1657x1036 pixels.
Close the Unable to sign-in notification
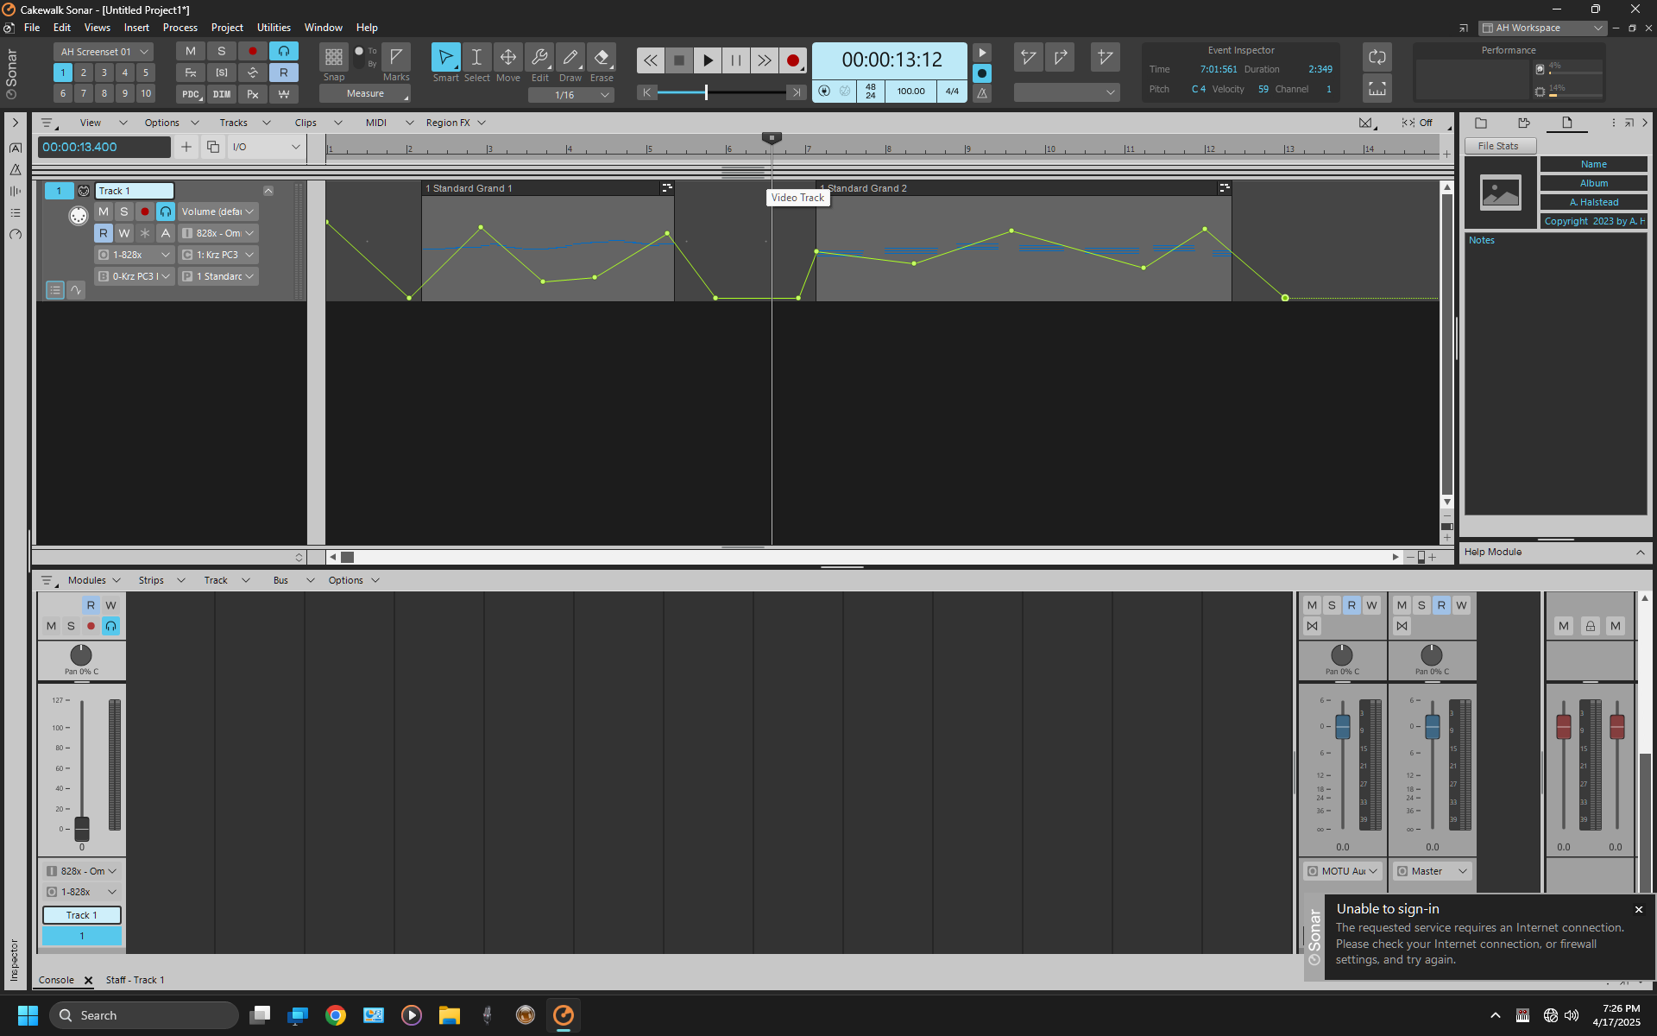(x=1639, y=909)
